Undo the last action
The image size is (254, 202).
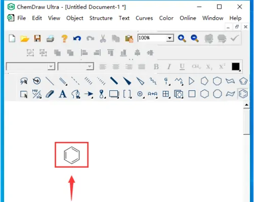[x=77, y=38]
